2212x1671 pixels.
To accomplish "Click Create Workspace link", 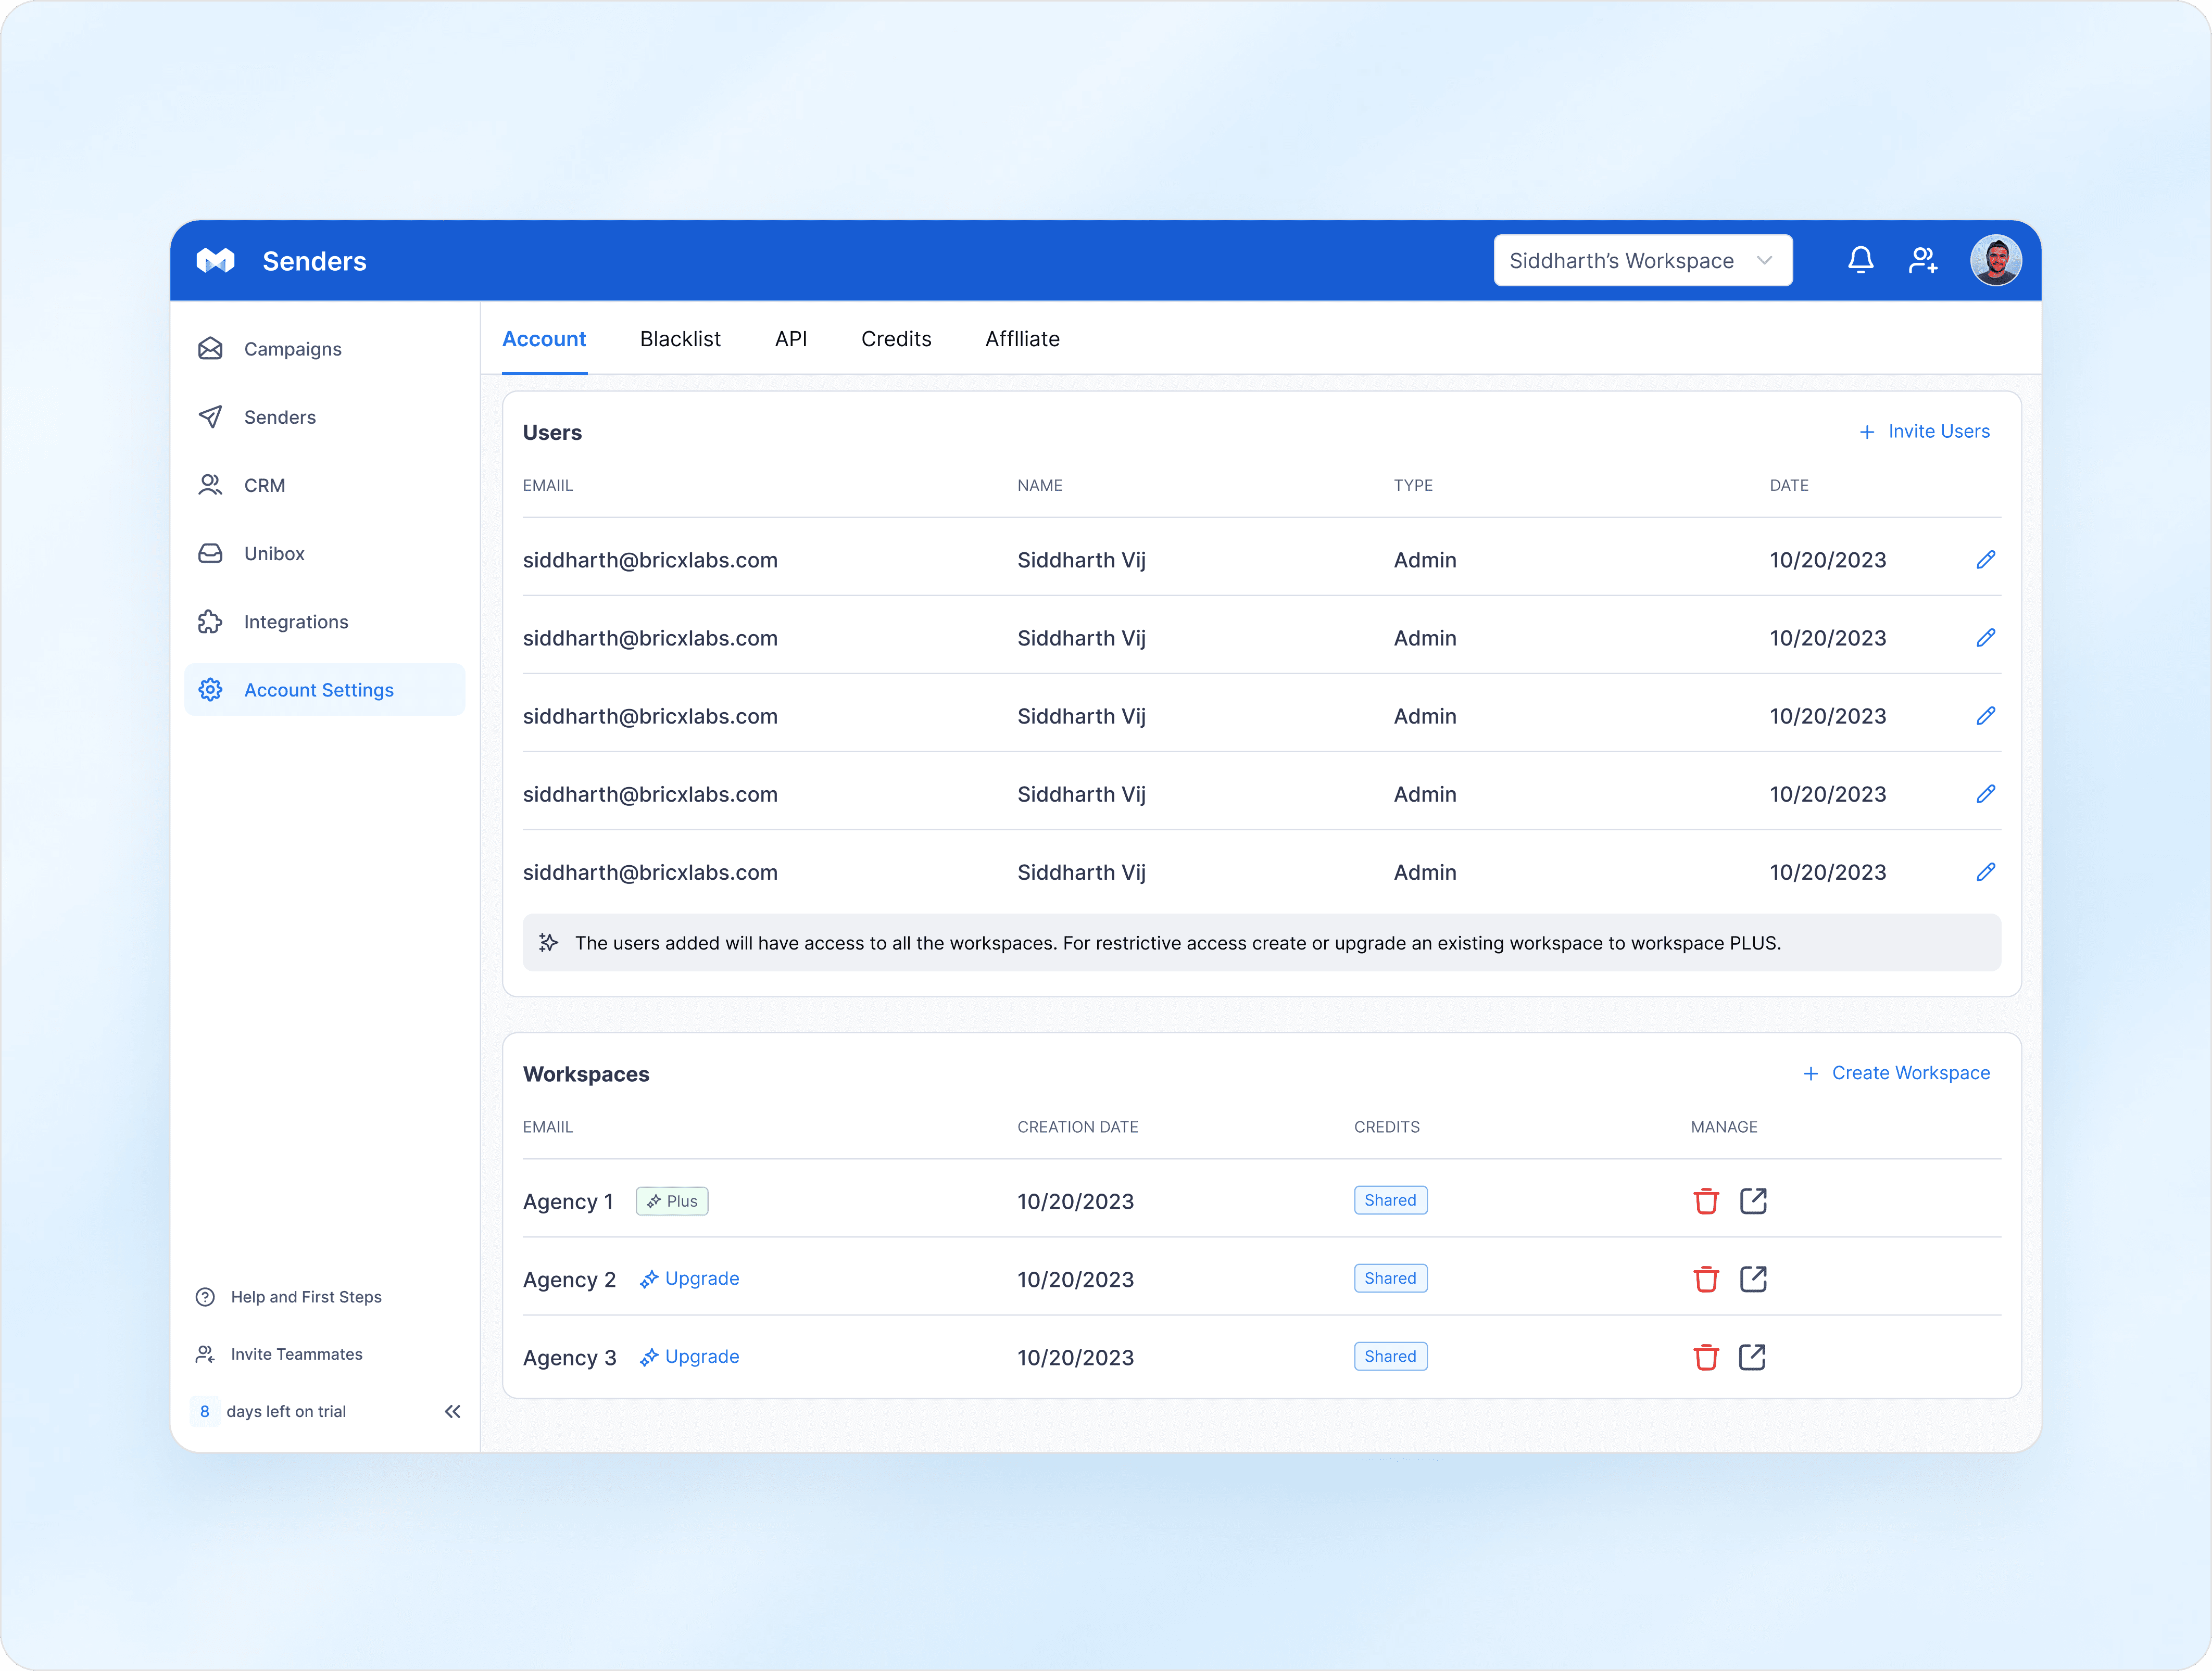I will tap(1896, 1073).
